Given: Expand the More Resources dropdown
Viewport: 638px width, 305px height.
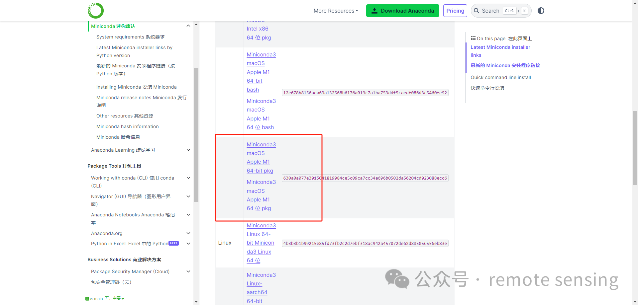Looking at the screenshot, I should pyautogui.click(x=336, y=11).
